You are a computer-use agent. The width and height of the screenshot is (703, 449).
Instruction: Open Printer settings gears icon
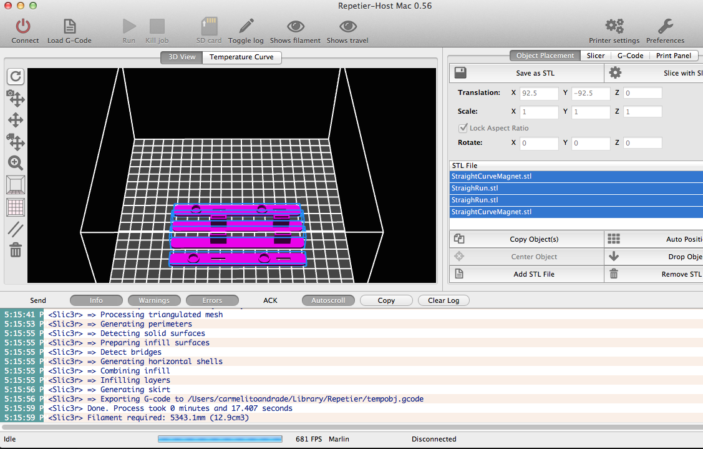coord(614,26)
